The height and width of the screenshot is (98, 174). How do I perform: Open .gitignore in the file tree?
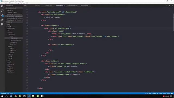pos(10,66)
